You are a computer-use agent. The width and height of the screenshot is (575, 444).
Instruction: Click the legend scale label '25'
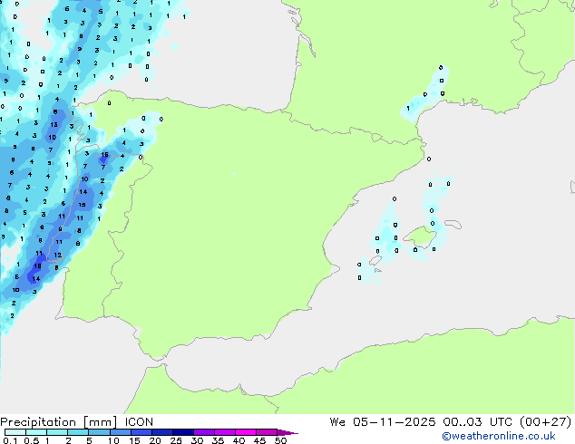pyautogui.click(x=176, y=440)
